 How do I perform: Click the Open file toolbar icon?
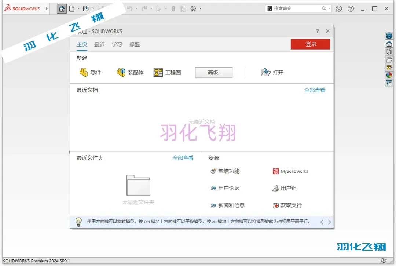click(x=86, y=8)
